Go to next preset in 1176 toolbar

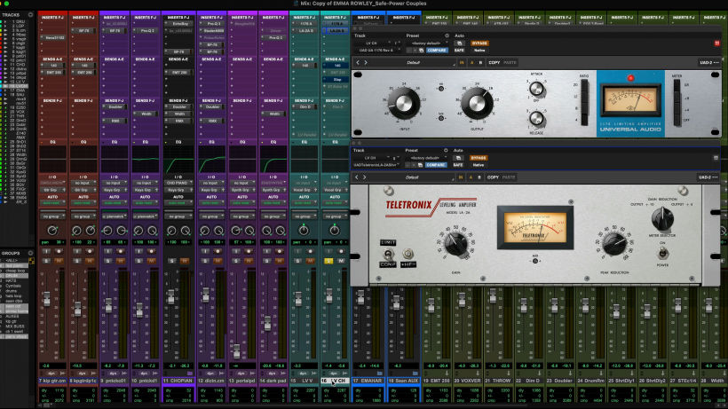coord(366,63)
